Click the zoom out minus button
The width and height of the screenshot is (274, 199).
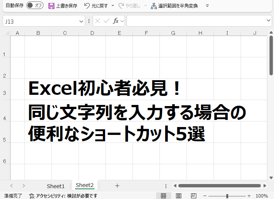205,196
